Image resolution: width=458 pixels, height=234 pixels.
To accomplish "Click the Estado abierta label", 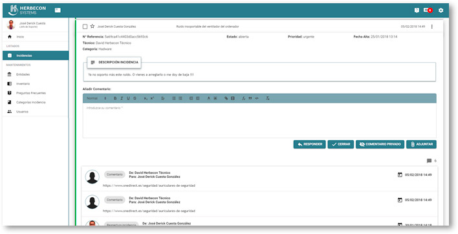I will coord(238,37).
